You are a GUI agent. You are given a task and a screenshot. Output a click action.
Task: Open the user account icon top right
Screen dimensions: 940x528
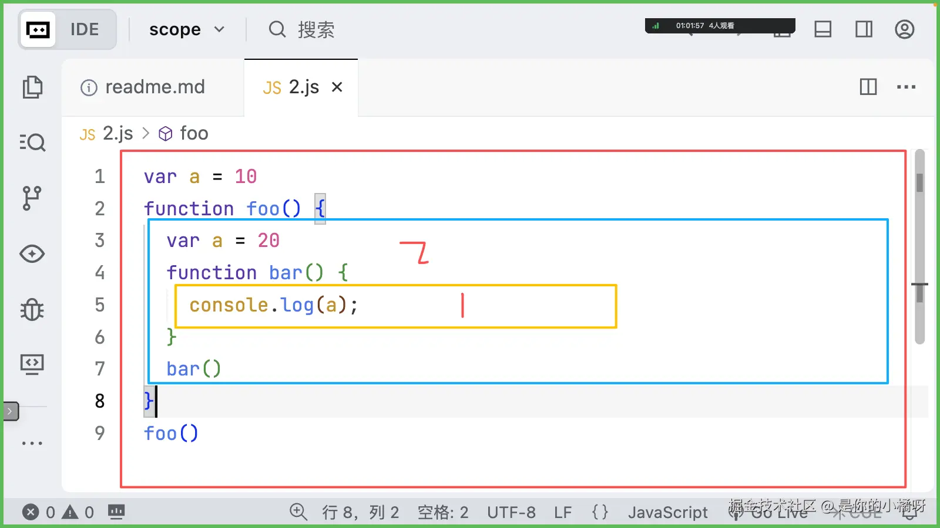coord(904,29)
